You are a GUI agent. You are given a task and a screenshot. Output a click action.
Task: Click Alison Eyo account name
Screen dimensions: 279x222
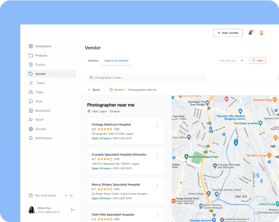pos(44,208)
